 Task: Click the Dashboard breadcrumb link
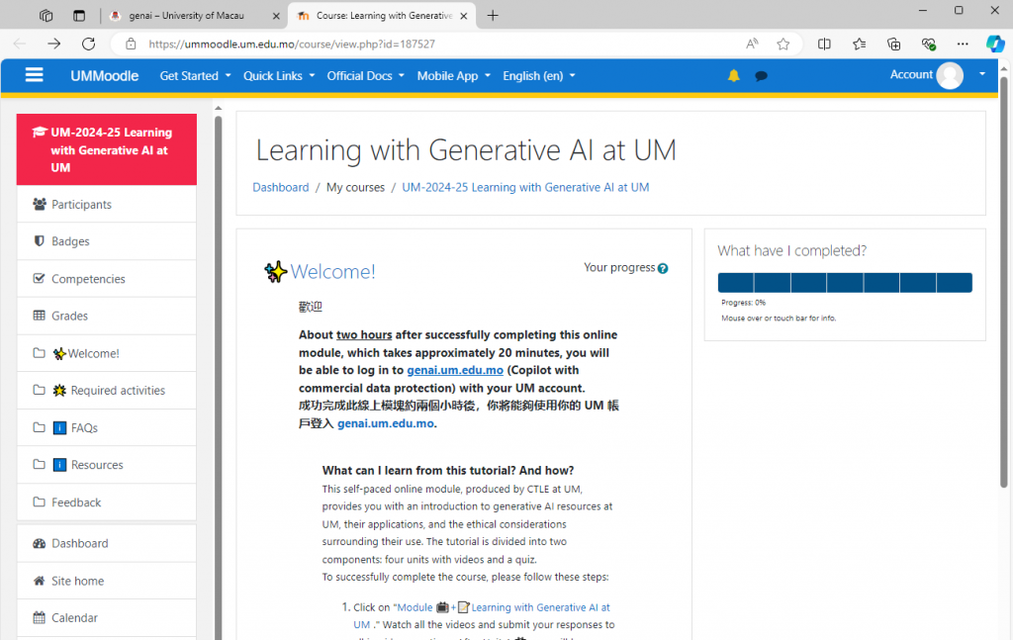click(x=281, y=187)
